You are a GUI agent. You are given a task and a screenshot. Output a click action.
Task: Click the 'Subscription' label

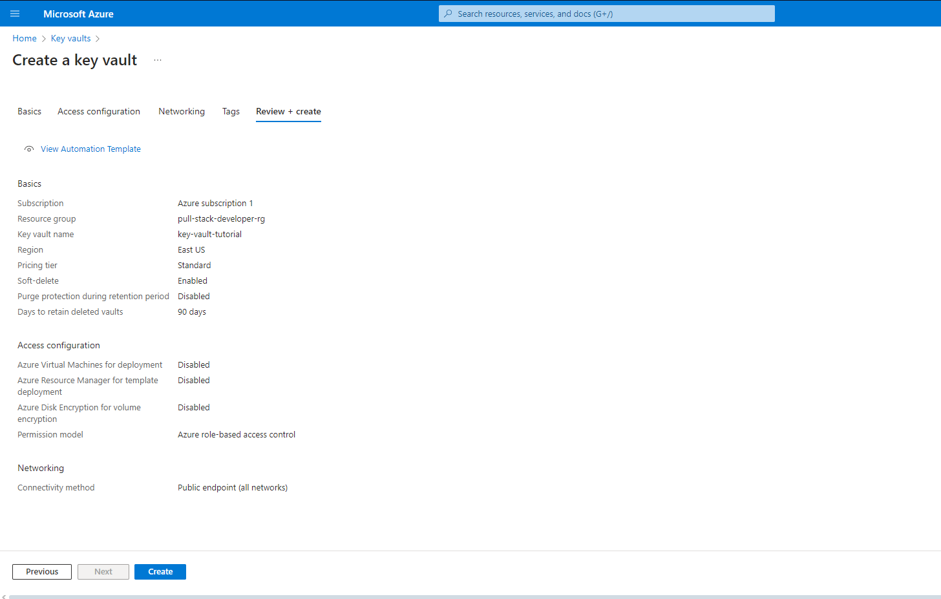[x=41, y=204]
